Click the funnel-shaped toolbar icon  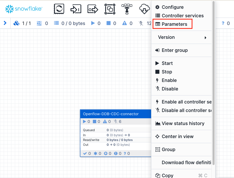[127, 9]
